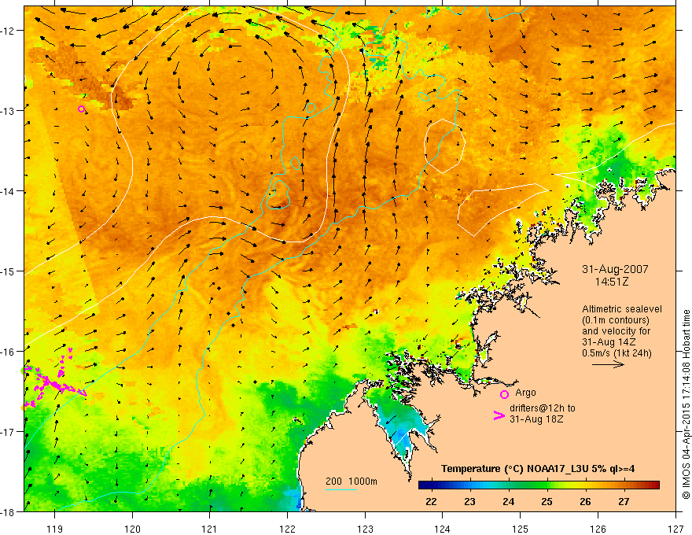Click the longitude axis label 125
The width and height of the screenshot is (692, 535).
(521, 529)
